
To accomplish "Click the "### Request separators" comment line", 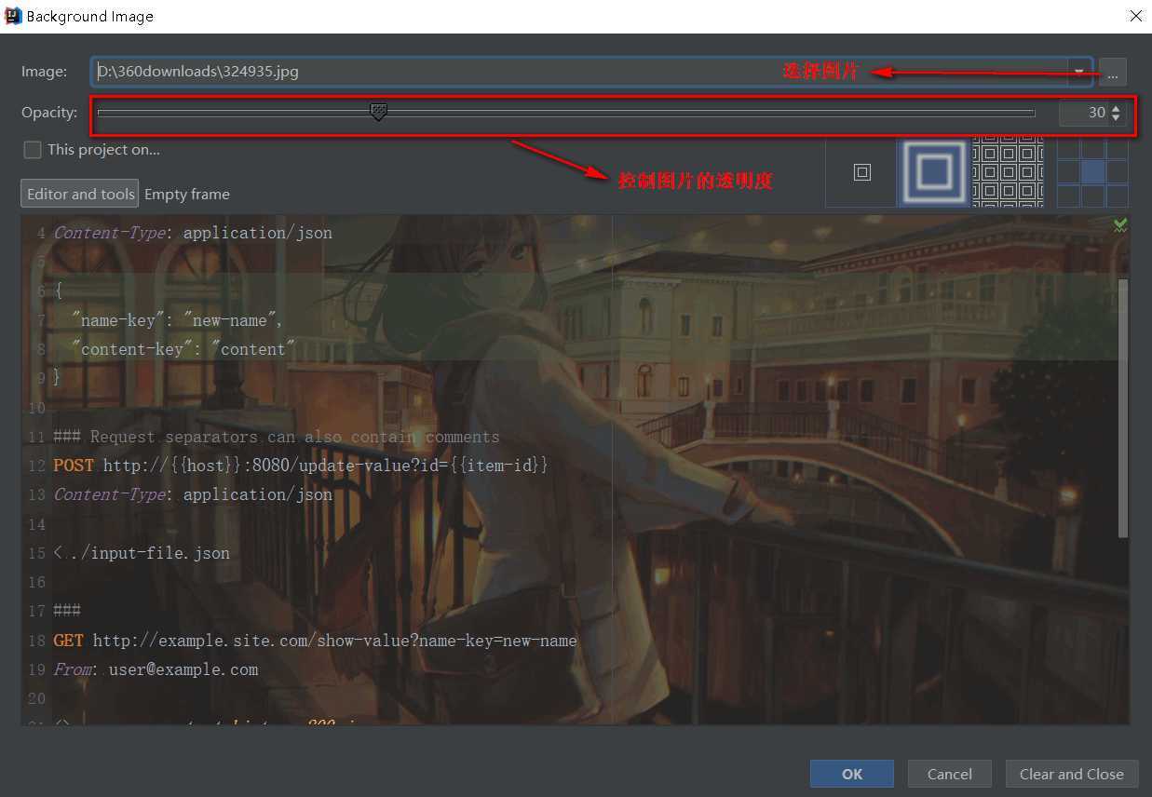I will [277, 437].
